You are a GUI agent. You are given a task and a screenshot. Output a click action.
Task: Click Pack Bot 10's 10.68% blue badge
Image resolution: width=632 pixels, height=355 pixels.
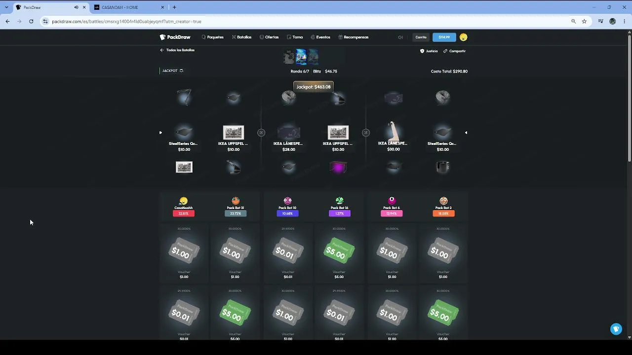(288, 213)
